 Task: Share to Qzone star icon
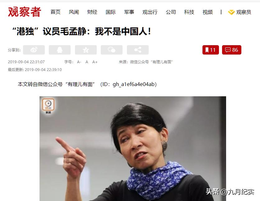pos(86,50)
